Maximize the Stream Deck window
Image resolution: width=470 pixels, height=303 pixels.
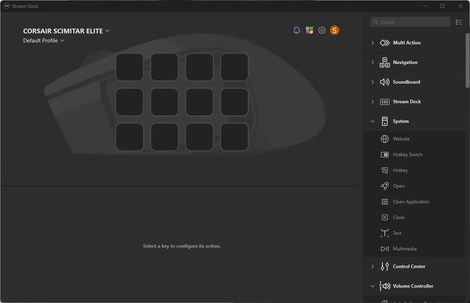tap(443, 6)
